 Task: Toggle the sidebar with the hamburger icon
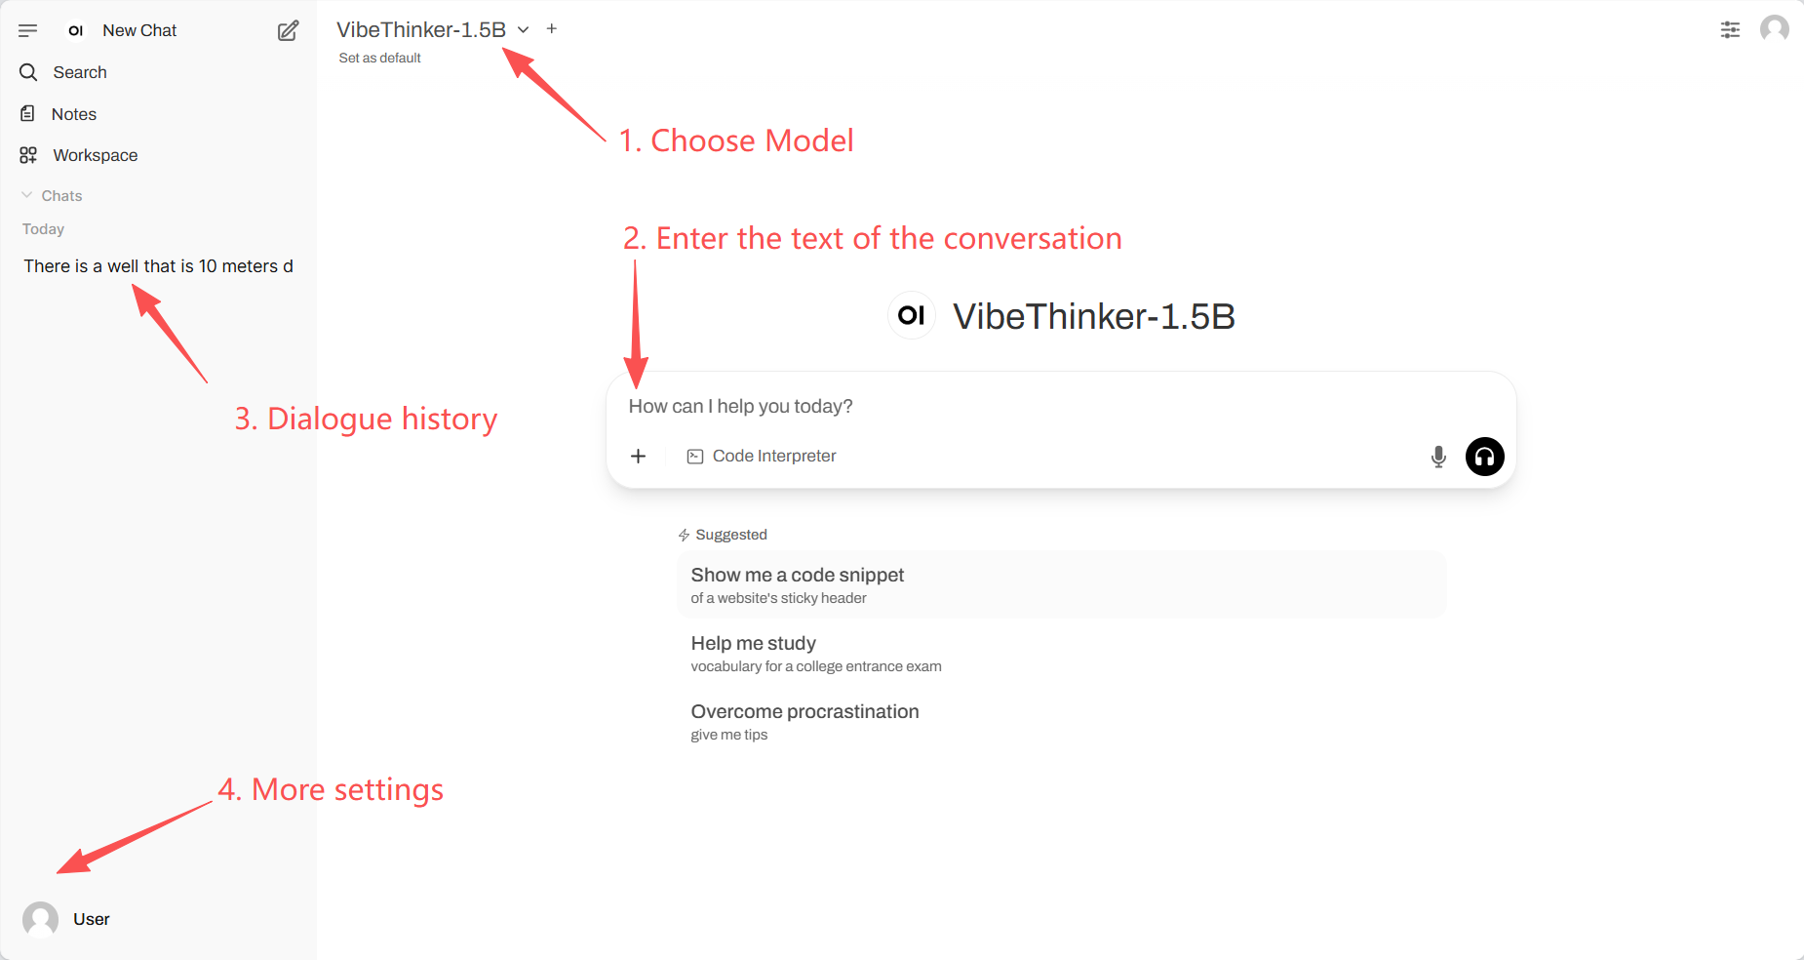(x=27, y=31)
